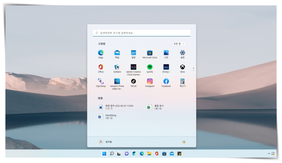The image size is (282, 163).
Task: Open Mail from taskbar
Action: point(172,154)
